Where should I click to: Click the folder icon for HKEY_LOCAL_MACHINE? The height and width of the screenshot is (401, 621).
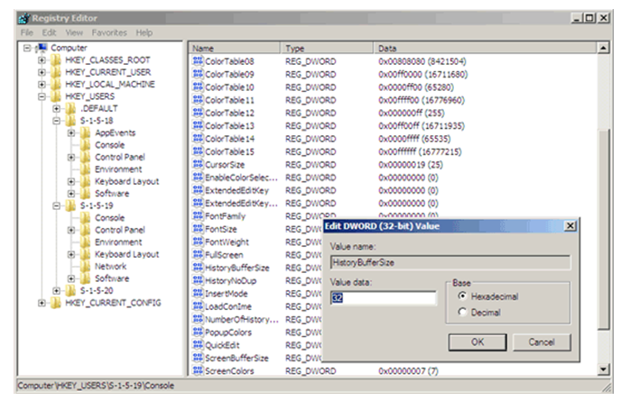pyautogui.click(x=56, y=83)
